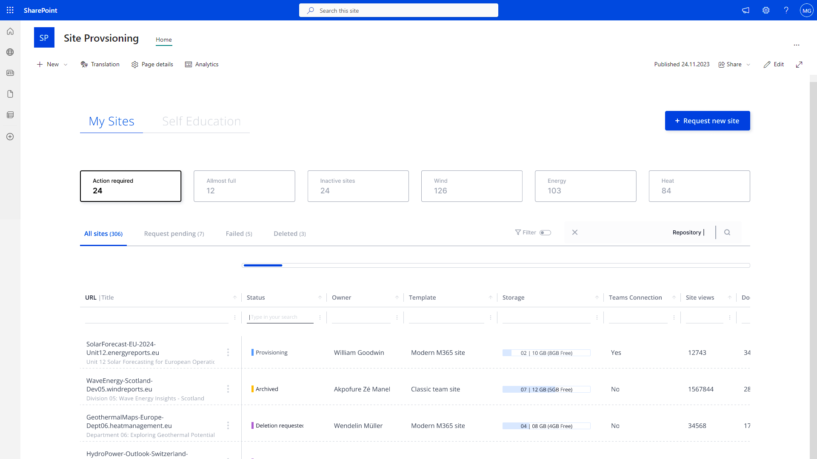
Task: Click the settings gear icon
Action: click(x=766, y=10)
